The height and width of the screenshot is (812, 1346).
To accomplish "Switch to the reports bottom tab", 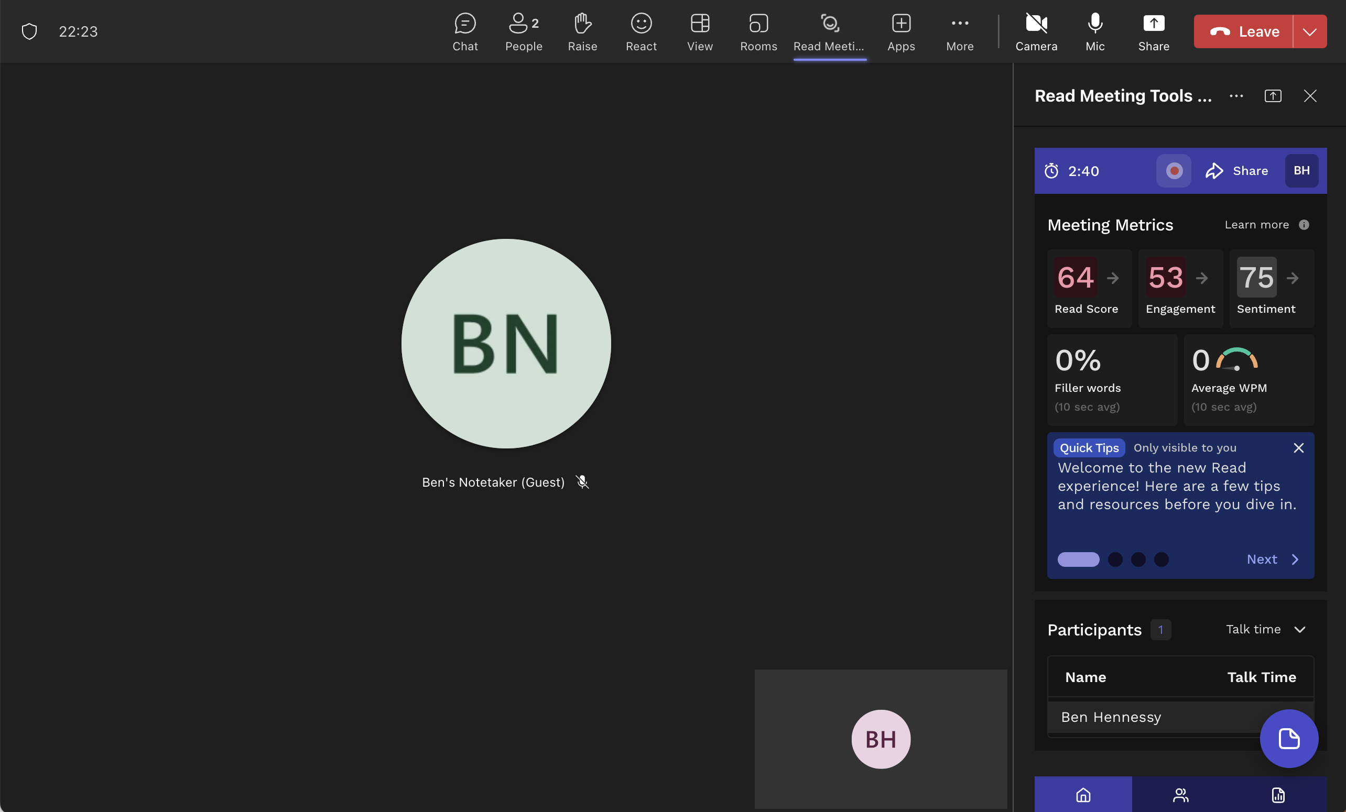I will [x=1278, y=795].
